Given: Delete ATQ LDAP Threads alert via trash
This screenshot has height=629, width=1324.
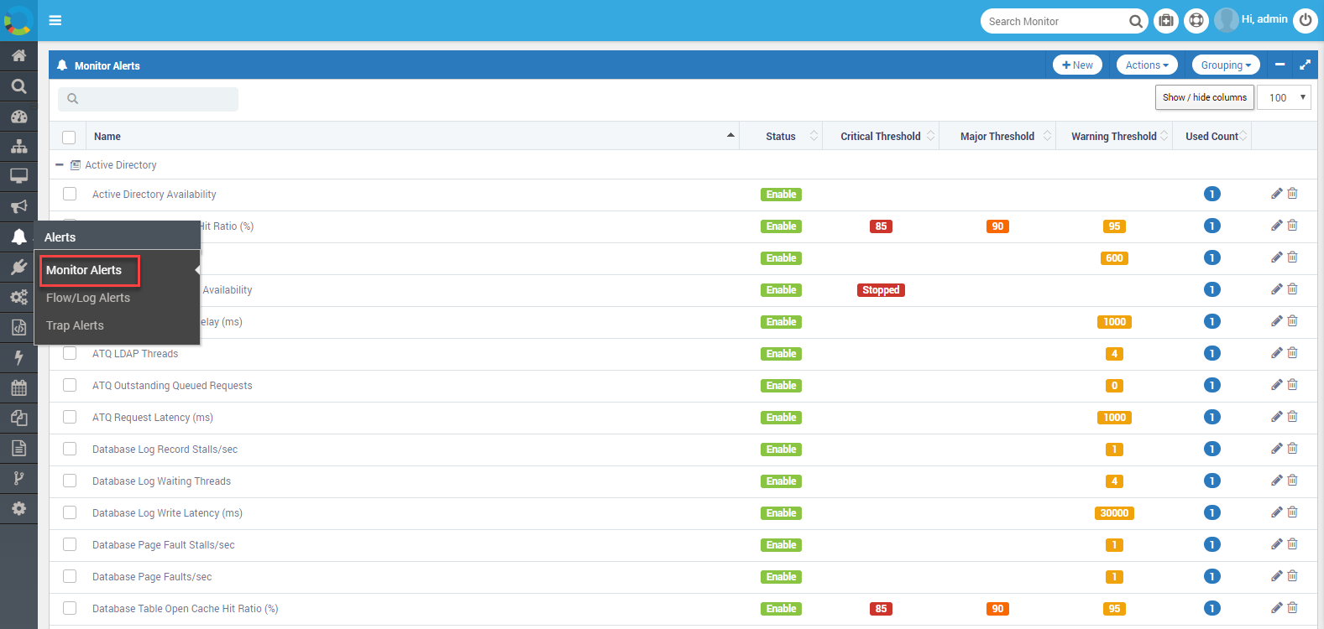Looking at the screenshot, I should click(x=1293, y=353).
